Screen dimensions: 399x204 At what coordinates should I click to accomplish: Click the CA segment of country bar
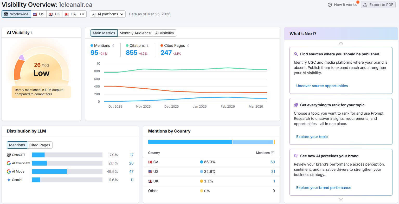(190, 142)
